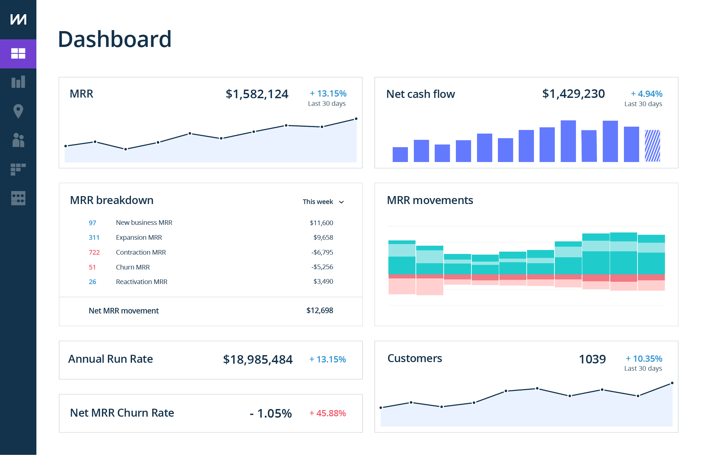702x455 pixels.
Task: Click the Churn MRR breakdown entry
Action: [x=133, y=267]
